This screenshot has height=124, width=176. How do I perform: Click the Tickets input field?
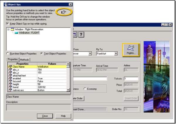(131, 79)
